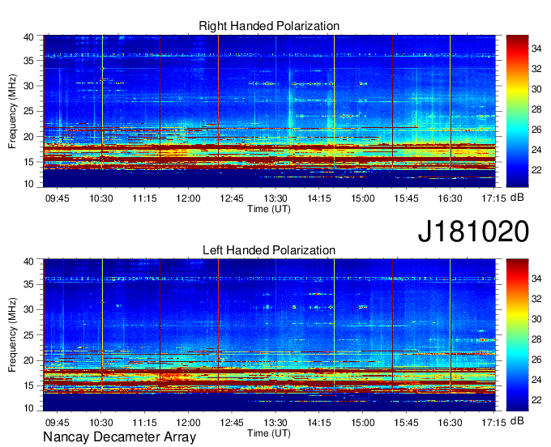The width and height of the screenshot is (551, 447).
Task: Click the "15:00" time tick under bottom plot
Action: coord(363,423)
